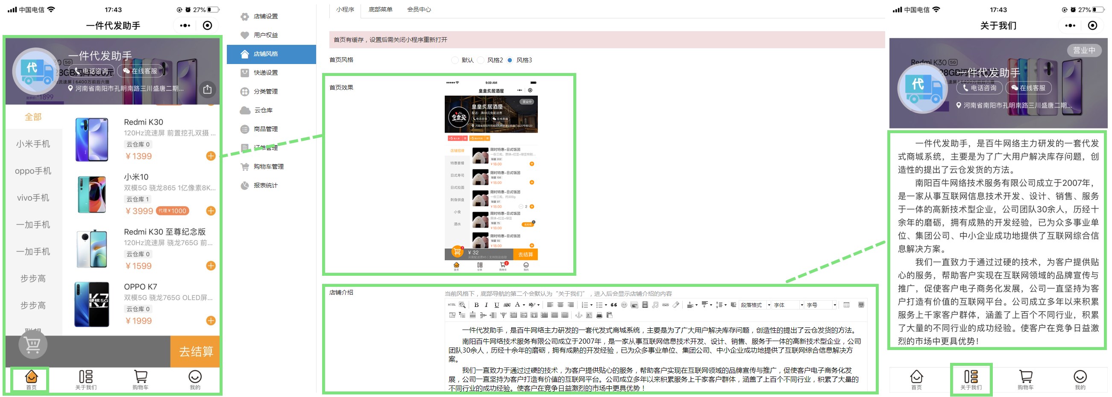Select vivo手机 category
The width and height of the screenshot is (1112, 397).
click(33, 198)
